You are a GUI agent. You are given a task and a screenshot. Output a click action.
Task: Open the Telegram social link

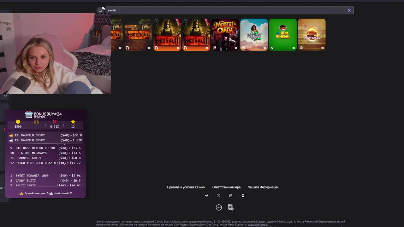click(x=206, y=196)
